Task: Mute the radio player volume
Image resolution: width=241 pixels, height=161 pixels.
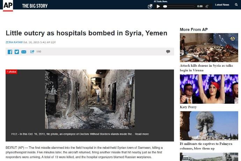Action: (x=207, y=6)
